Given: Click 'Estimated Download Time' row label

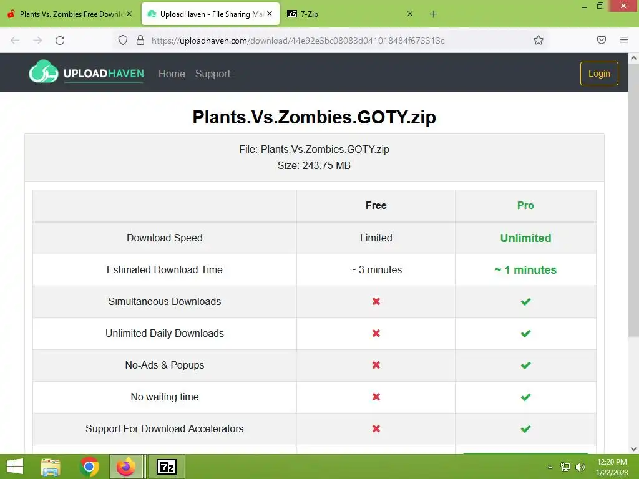Looking at the screenshot, I should [x=165, y=269].
